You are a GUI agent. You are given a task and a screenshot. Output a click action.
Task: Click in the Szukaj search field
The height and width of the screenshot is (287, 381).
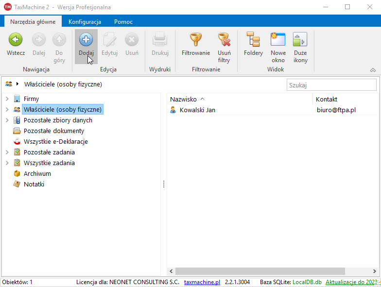coord(331,85)
